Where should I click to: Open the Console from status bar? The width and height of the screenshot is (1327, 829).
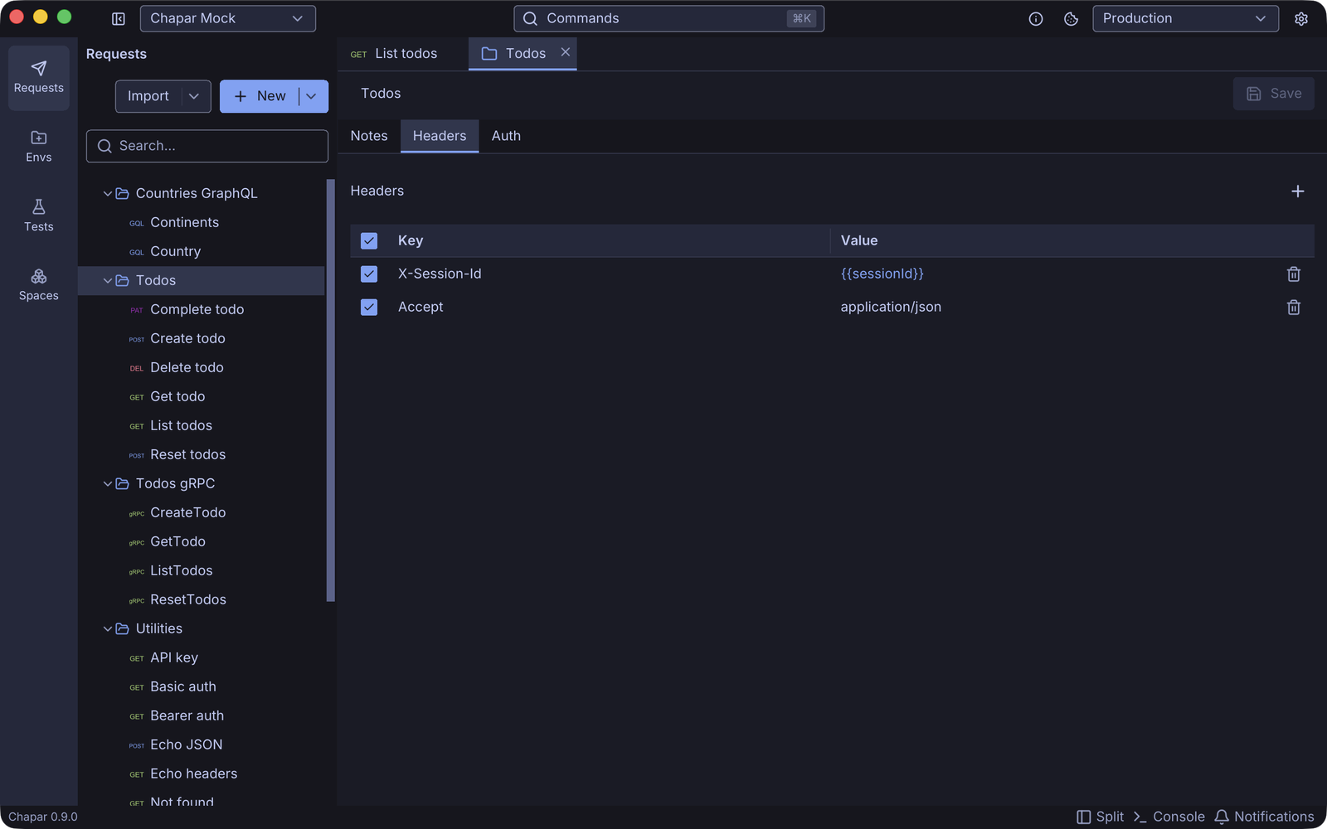click(x=1169, y=817)
